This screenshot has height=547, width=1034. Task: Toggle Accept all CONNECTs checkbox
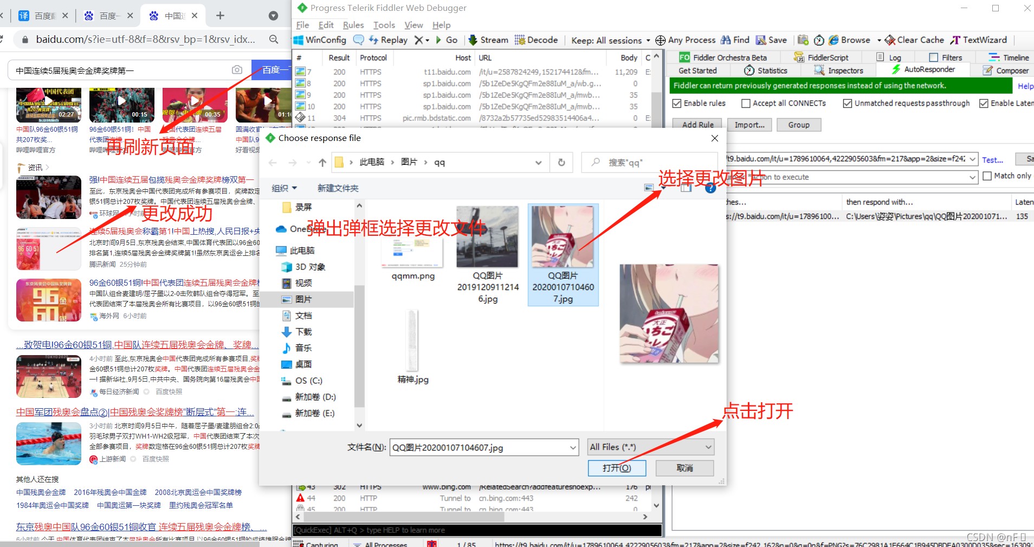746,104
